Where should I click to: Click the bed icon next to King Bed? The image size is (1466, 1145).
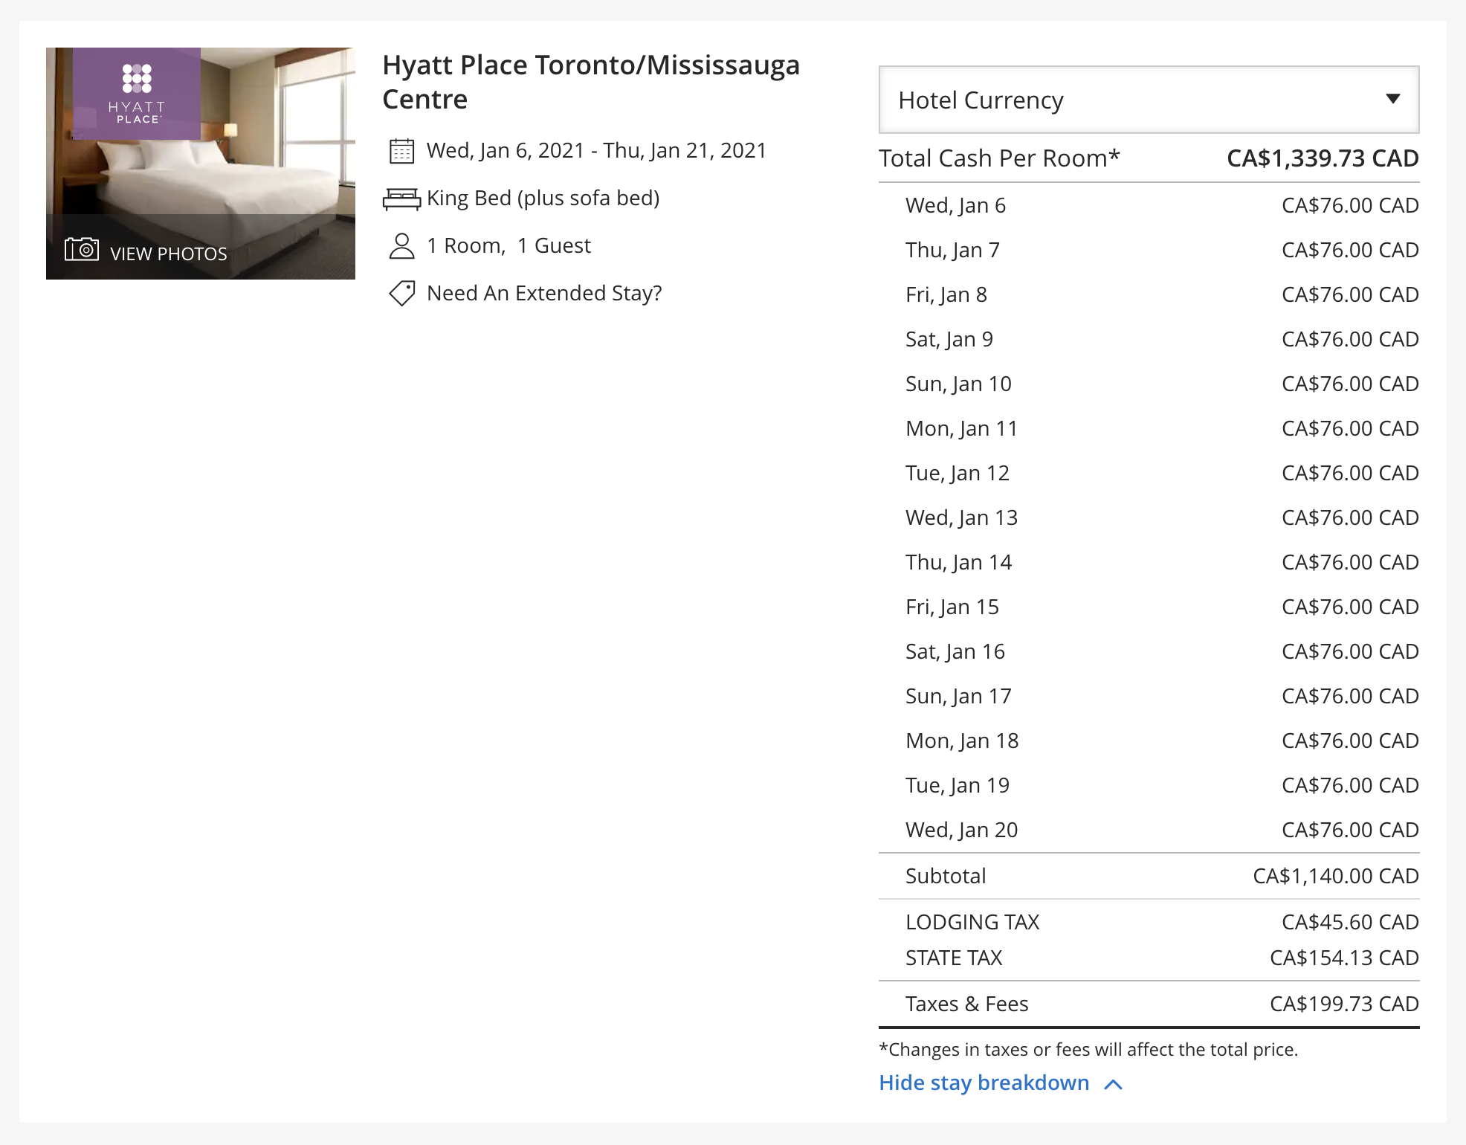(x=401, y=199)
